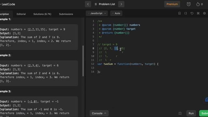Click the '// target = 9' comment

pyautogui.click(x=107, y=45)
